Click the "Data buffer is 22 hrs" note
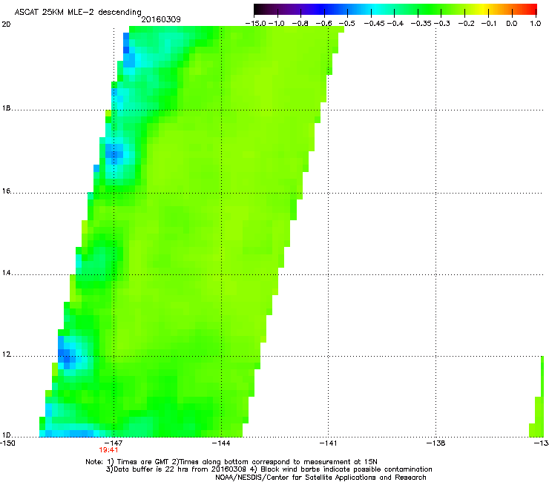The height and width of the screenshot is (482, 549). click(x=176, y=469)
